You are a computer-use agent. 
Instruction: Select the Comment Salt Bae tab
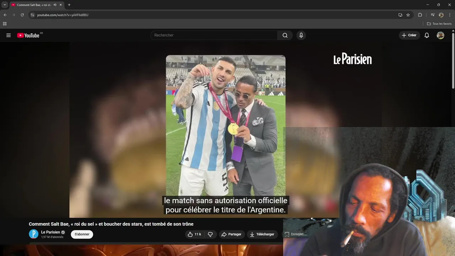[x=34, y=5]
